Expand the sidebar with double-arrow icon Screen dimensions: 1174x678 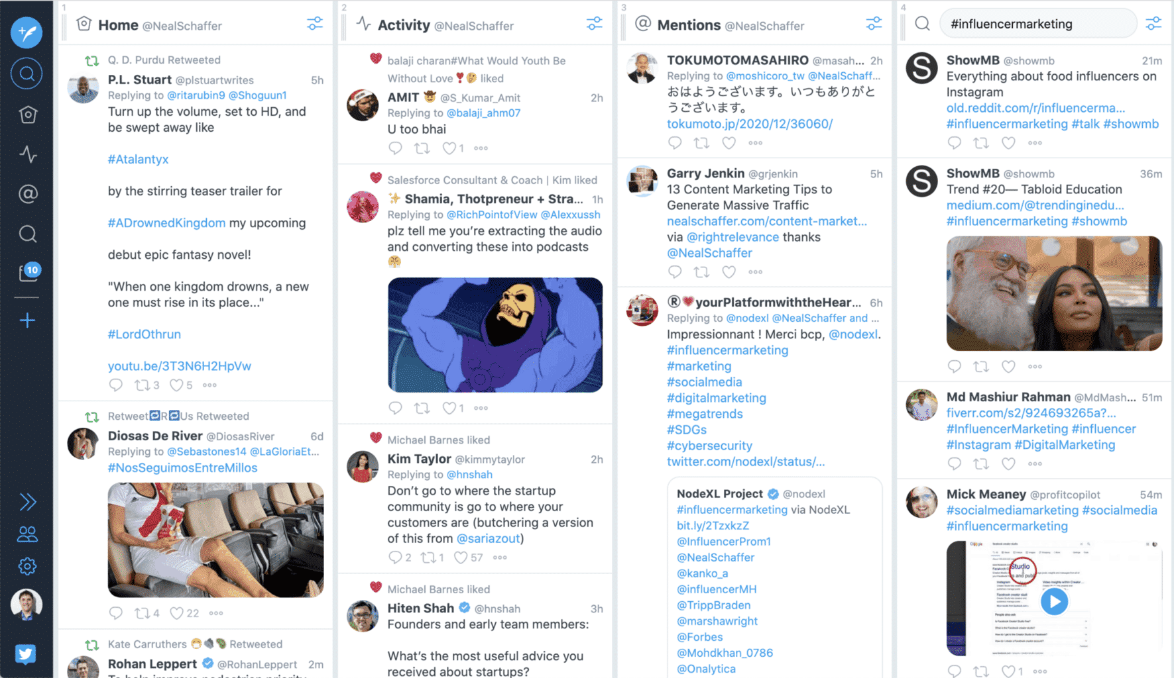tap(28, 502)
